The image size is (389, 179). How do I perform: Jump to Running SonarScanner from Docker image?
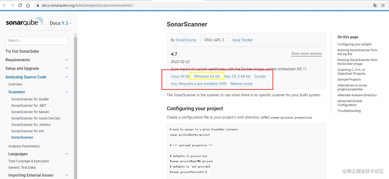(357, 62)
